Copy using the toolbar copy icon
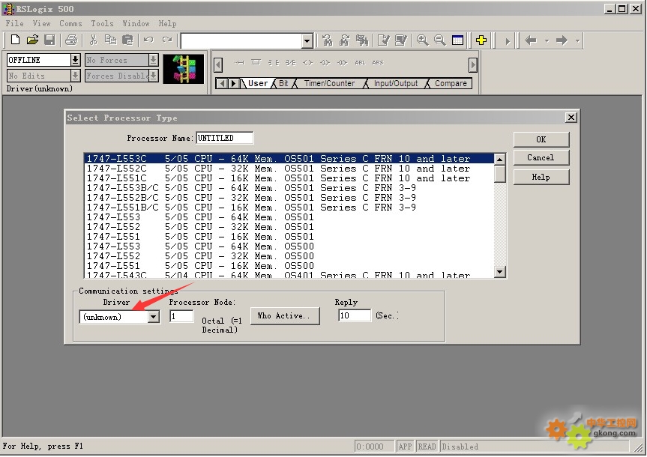Viewport: 647px width, 457px height. 111,40
